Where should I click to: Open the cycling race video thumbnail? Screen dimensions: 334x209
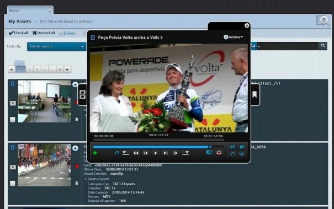click(x=44, y=165)
